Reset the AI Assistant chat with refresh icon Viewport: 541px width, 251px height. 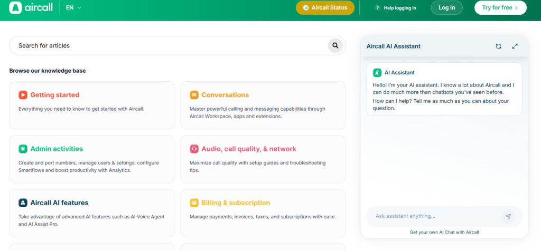(498, 46)
